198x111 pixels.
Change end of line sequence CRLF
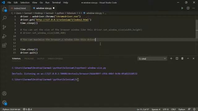[173, 109]
